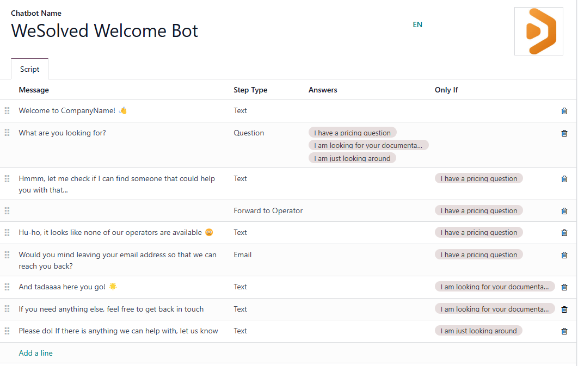Click the chatbot logo image
This screenshot has height=366, width=578.
pyautogui.click(x=538, y=31)
